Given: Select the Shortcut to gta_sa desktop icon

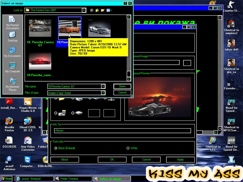Looking at the screenshot, I should click(x=231, y=66).
